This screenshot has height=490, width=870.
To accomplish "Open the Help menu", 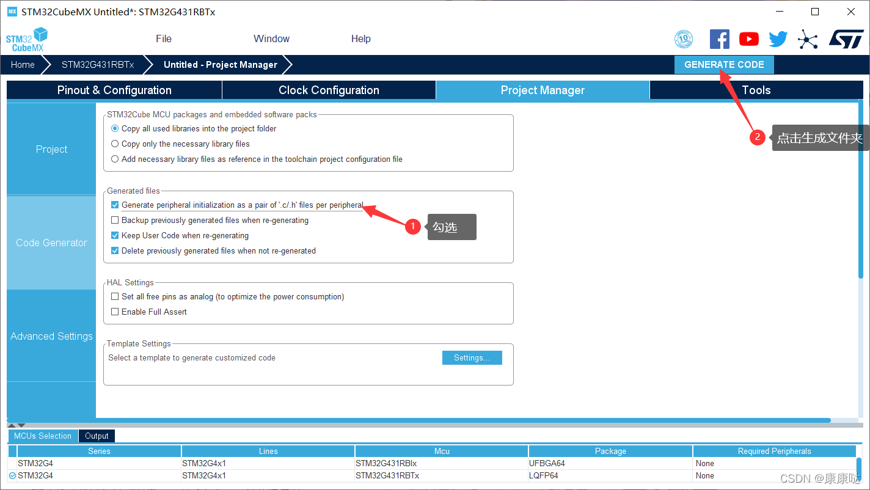I will 360,38.
